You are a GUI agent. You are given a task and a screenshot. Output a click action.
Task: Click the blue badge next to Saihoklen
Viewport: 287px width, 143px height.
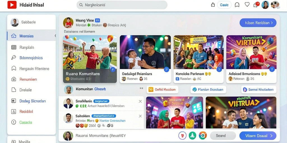(x=104, y=116)
